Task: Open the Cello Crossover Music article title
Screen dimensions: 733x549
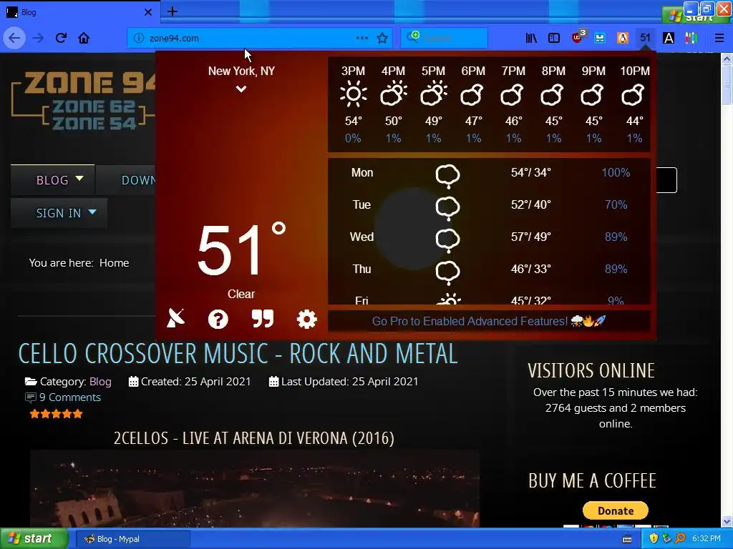Action: 238,354
